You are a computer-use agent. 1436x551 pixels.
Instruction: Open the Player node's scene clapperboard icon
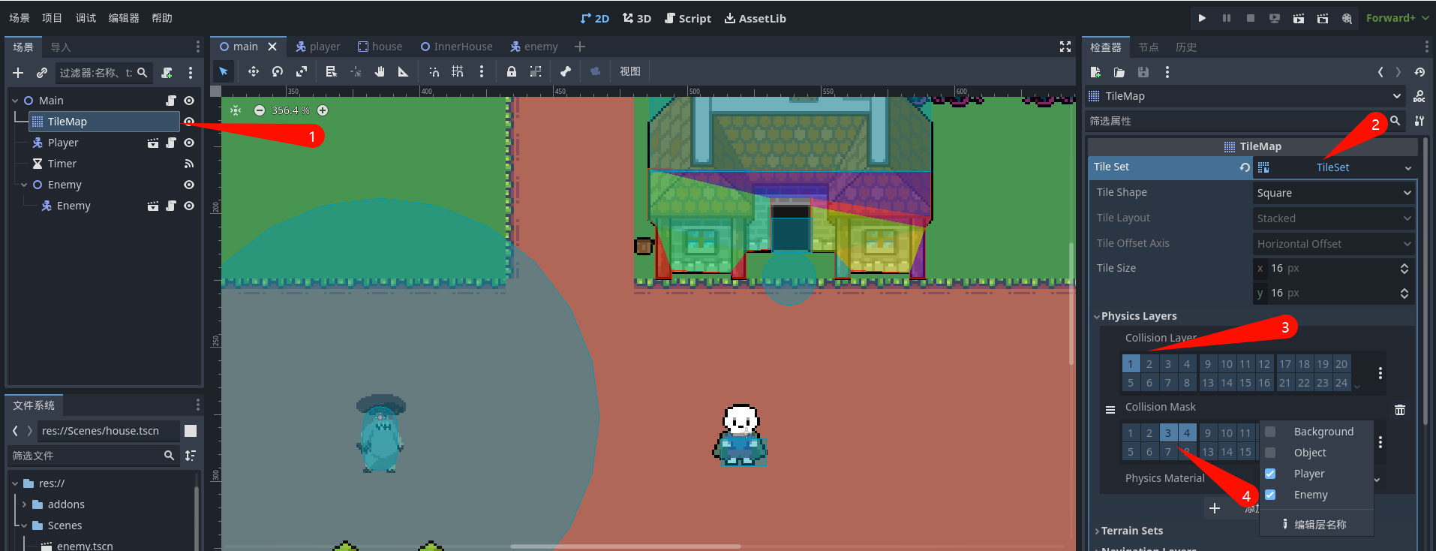pyautogui.click(x=153, y=143)
